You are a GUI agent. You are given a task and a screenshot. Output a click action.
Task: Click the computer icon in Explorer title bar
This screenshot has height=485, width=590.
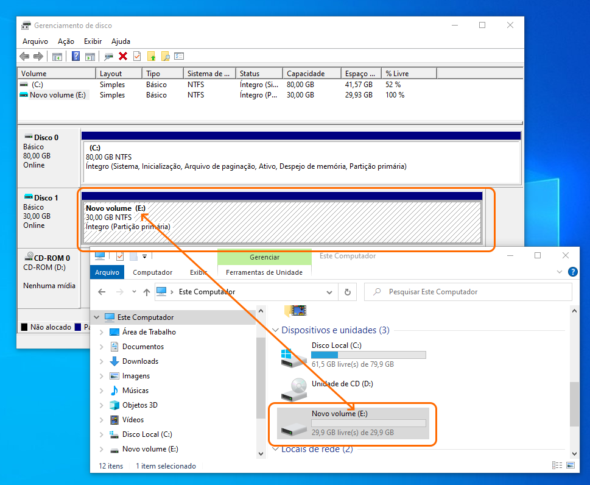(x=100, y=256)
